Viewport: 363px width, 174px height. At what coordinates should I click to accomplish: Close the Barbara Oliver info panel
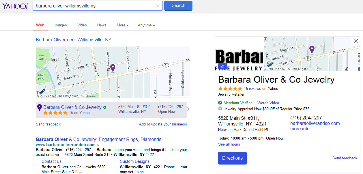pyautogui.click(x=355, y=41)
